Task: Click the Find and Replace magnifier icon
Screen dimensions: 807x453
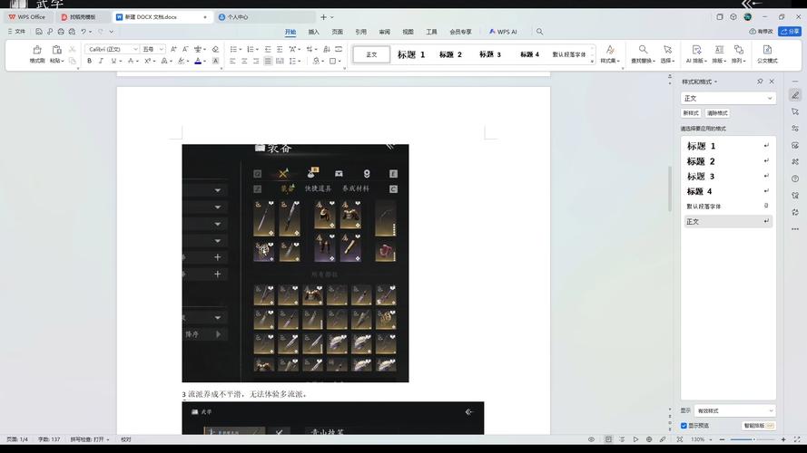Action: click(x=643, y=49)
